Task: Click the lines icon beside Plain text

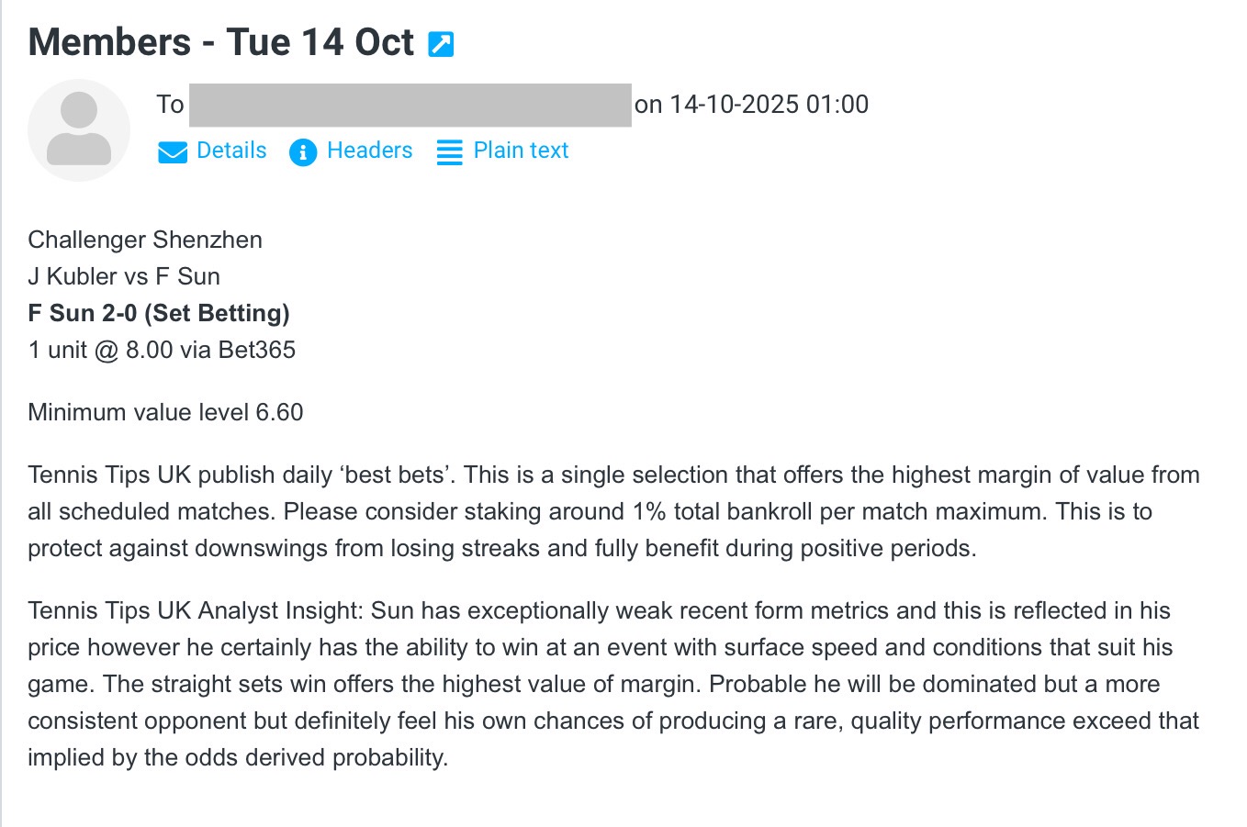Action: [449, 151]
